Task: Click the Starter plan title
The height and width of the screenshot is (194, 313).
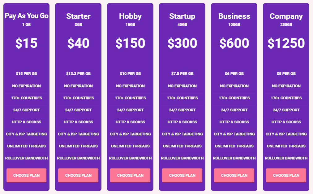Action: [x=78, y=16]
